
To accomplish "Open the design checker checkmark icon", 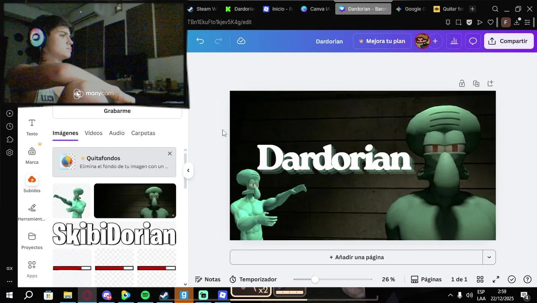I will (x=512, y=279).
